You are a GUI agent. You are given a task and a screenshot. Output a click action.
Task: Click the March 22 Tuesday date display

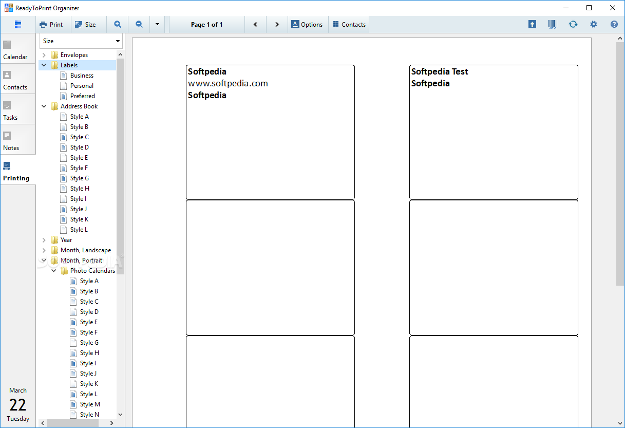pos(18,404)
